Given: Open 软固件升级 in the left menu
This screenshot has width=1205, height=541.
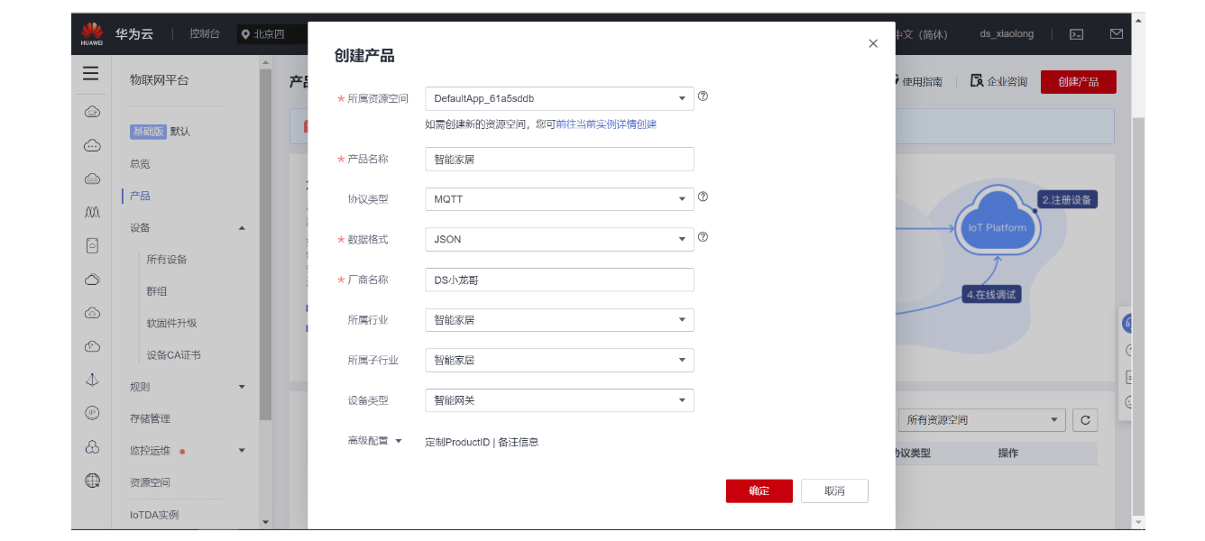Looking at the screenshot, I should tap(171, 323).
